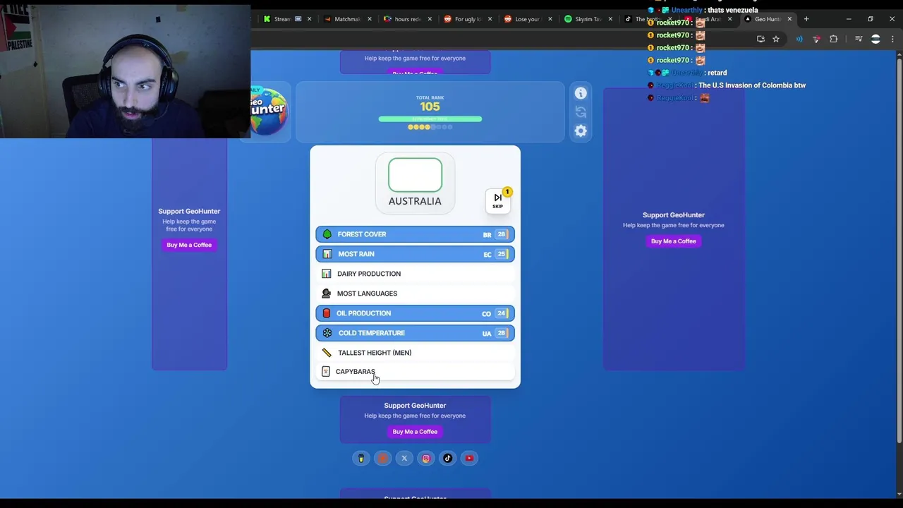Image resolution: width=903 pixels, height=508 pixels.
Task: Assign Australia to Dairy Production
Action: [x=415, y=274]
